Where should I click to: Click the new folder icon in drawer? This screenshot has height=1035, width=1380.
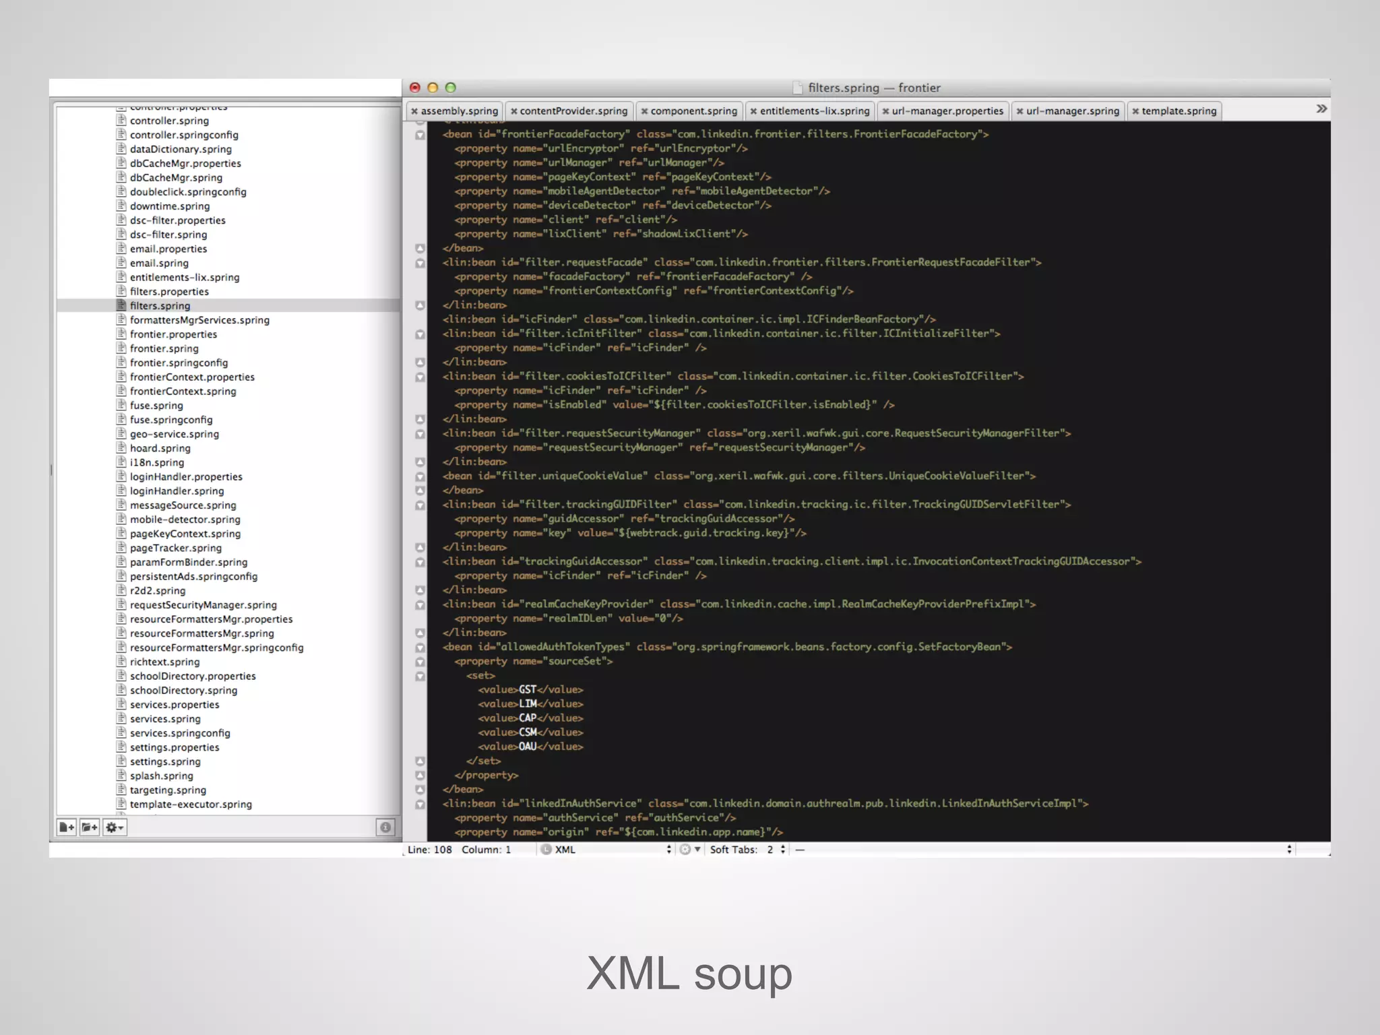[x=90, y=827]
